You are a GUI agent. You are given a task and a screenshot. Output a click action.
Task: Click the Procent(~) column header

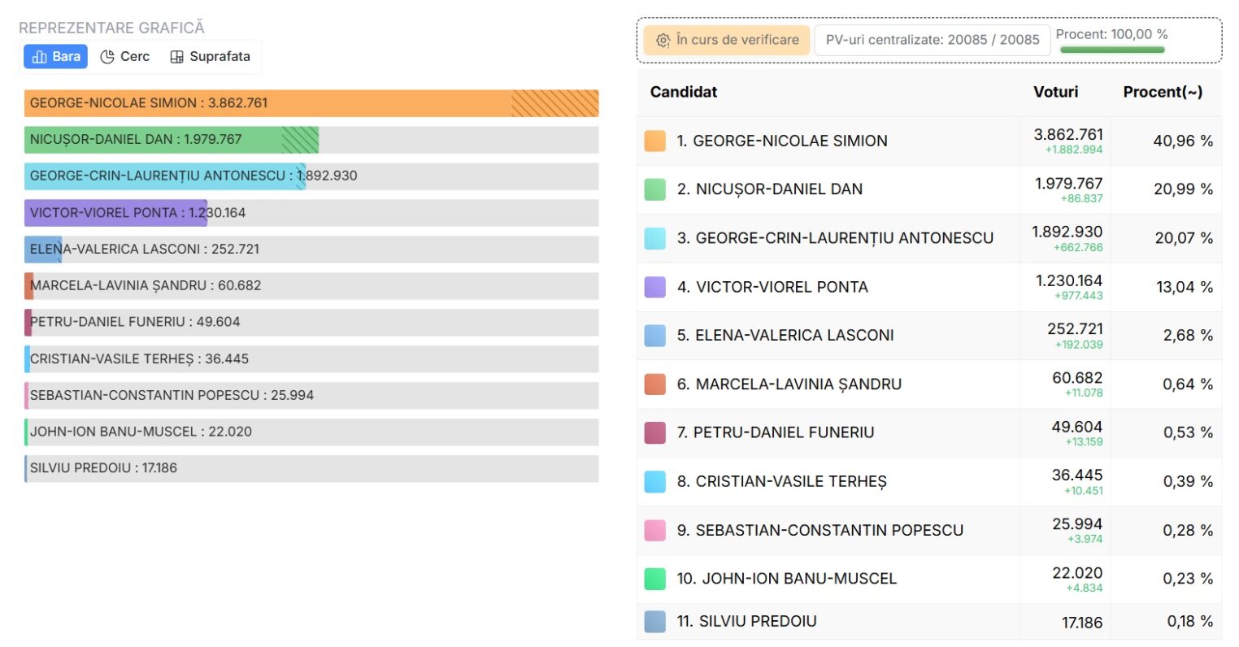point(1163,92)
